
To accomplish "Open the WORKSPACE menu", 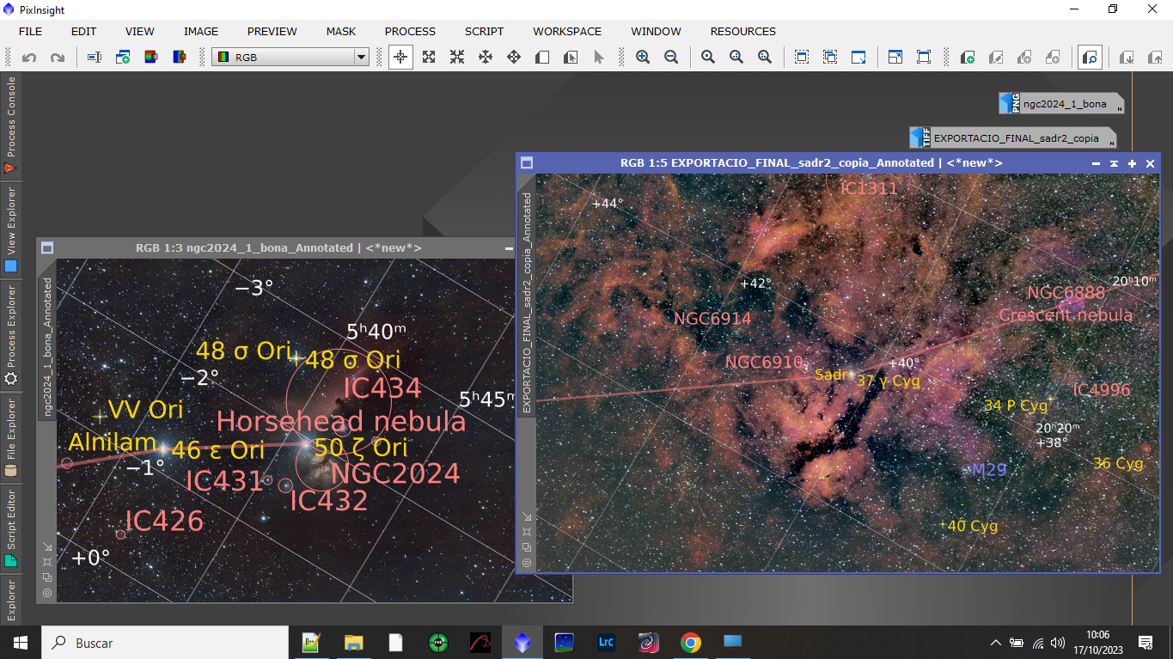I will click(x=567, y=31).
